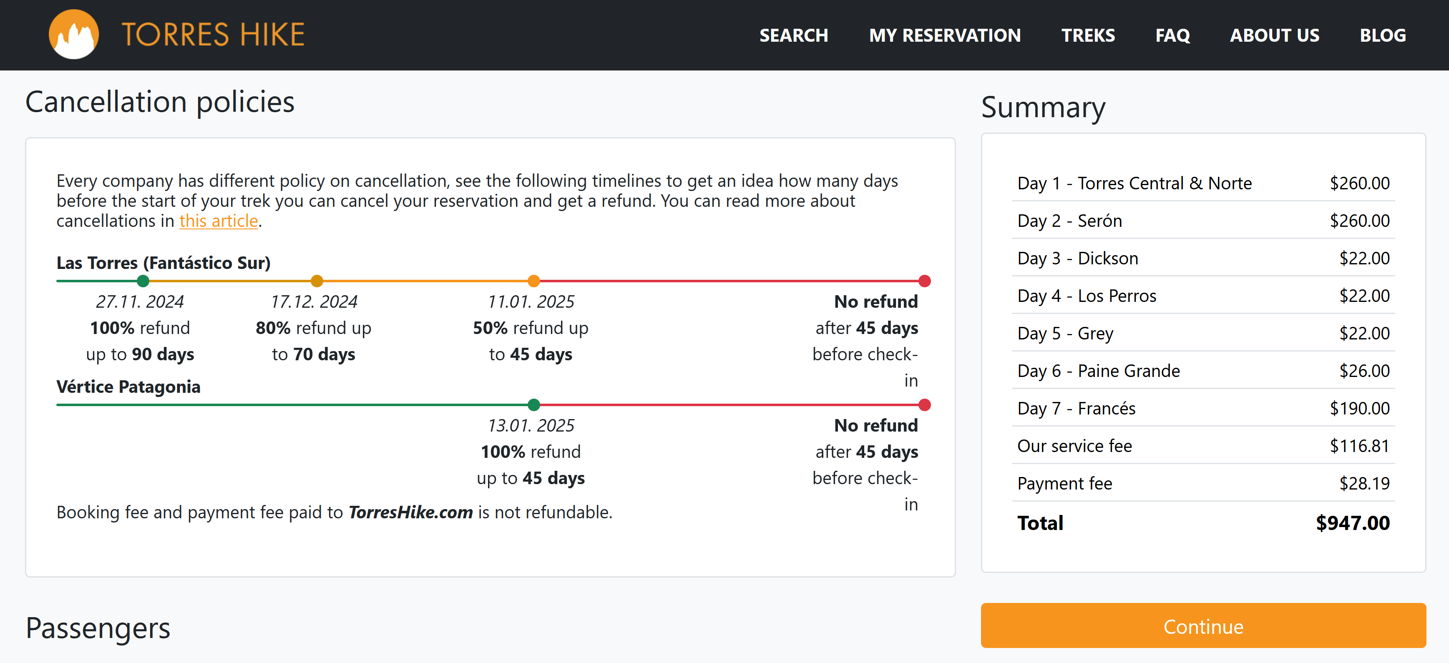
Task: Open the SEARCH menu item
Action: [793, 35]
